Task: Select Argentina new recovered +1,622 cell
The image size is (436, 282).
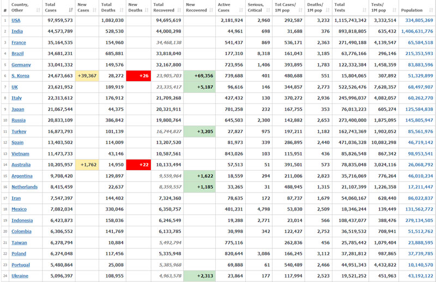Action: tap(199, 176)
